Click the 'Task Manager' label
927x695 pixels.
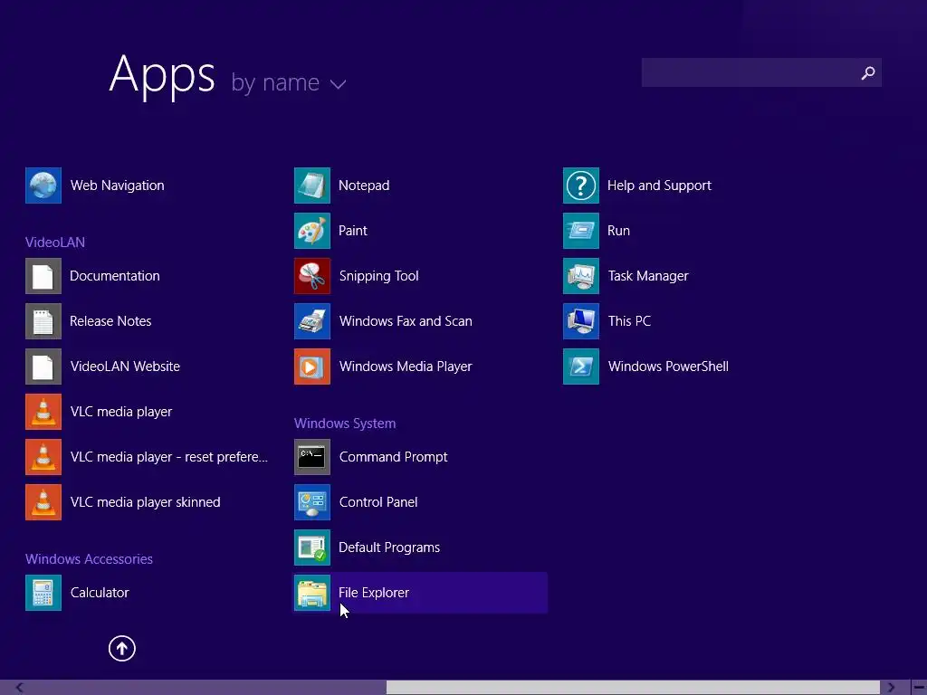coord(648,276)
